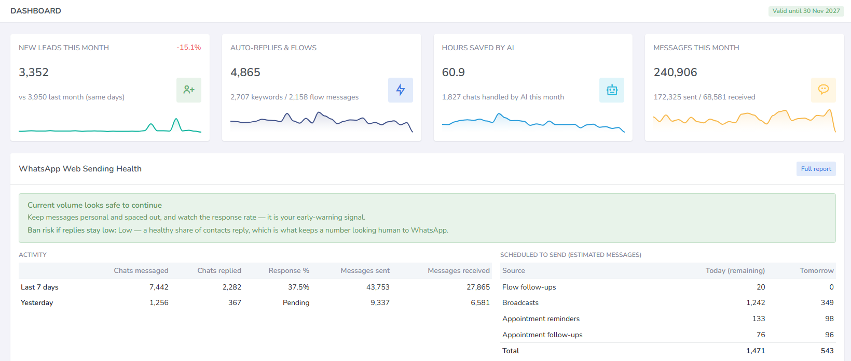The height and width of the screenshot is (361, 851).
Task: Click the 'Messages received' column header
Action: (x=459, y=270)
